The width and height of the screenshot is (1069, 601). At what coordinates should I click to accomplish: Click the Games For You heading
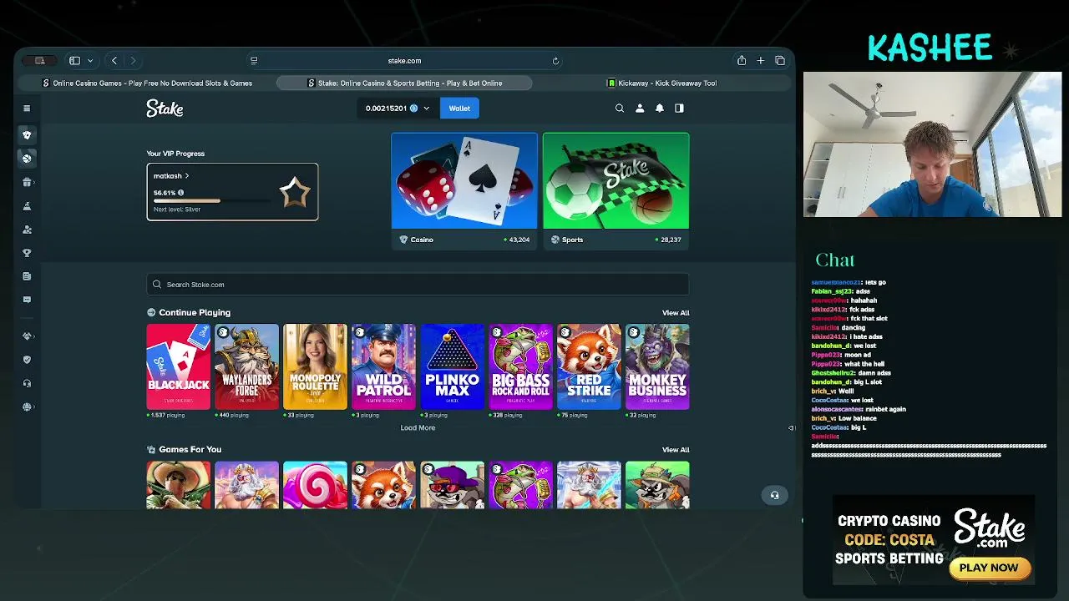[190, 450]
